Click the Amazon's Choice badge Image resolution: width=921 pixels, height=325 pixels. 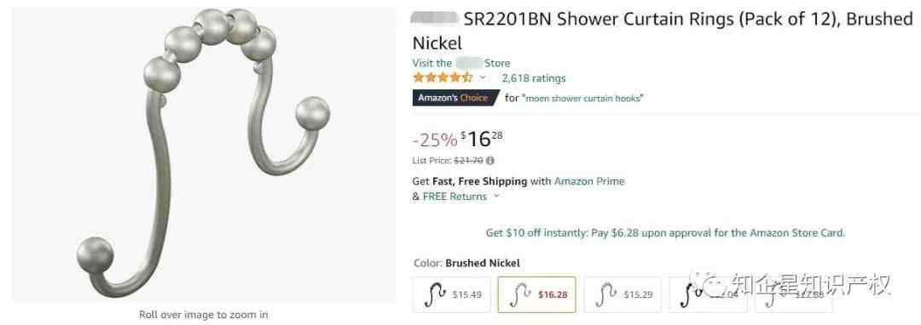[455, 98]
